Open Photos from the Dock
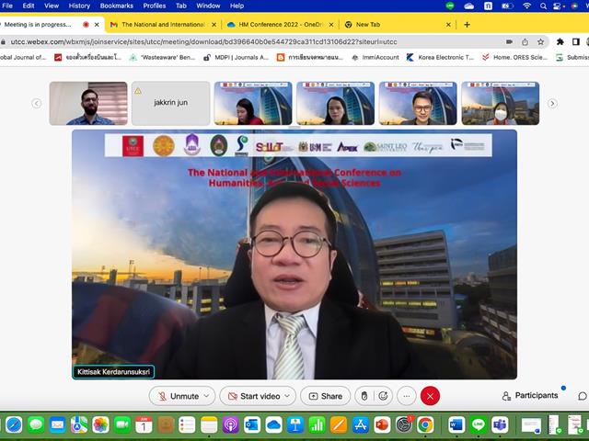This screenshot has width=589, height=441. [x=100, y=424]
